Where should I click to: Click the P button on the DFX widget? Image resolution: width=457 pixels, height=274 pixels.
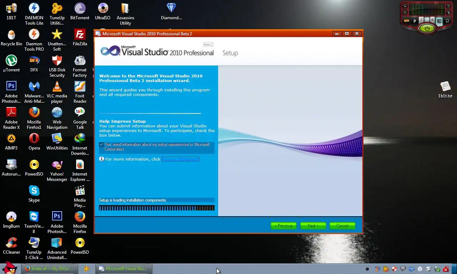coord(415,21)
